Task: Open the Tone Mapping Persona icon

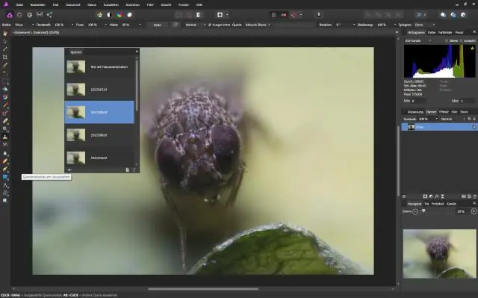Action: (x=40, y=15)
